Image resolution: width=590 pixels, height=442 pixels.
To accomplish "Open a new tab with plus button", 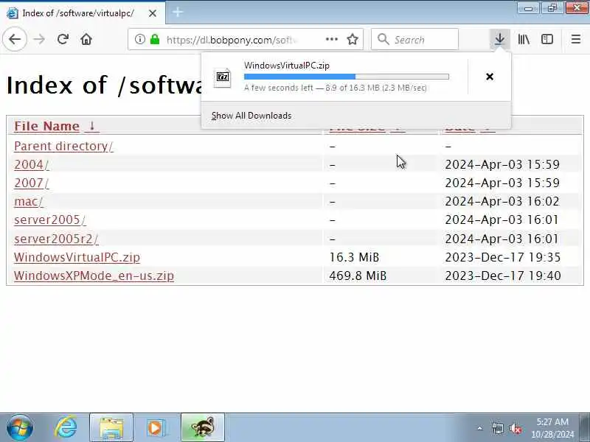I will pos(178,13).
